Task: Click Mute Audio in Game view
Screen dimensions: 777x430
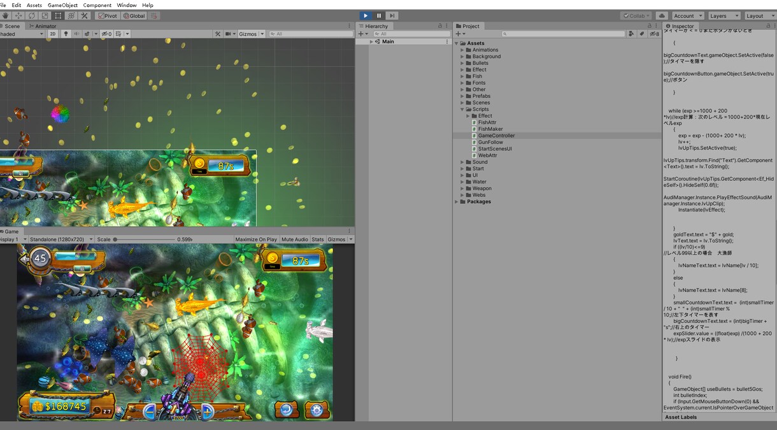Action: point(295,240)
